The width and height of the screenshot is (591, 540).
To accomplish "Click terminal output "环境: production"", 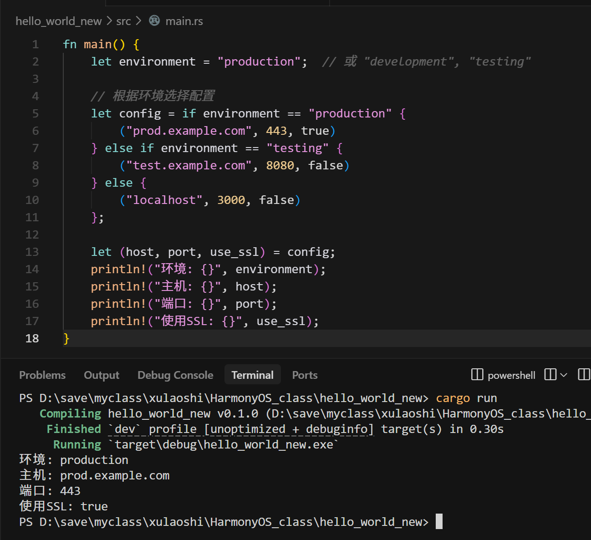I will tap(74, 460).
